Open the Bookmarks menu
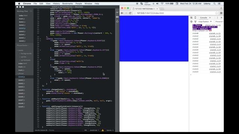This screenshot has width=239, height=134. point(68,3)
